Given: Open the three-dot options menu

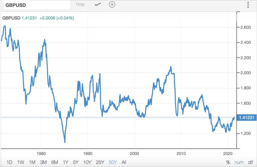Looking at the screenshot, I should pyautogui.click(x=248, y=5).
